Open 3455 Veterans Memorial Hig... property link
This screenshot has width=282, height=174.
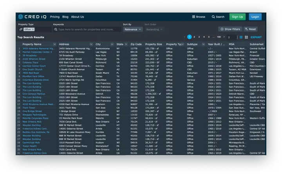tap(39, 49)
